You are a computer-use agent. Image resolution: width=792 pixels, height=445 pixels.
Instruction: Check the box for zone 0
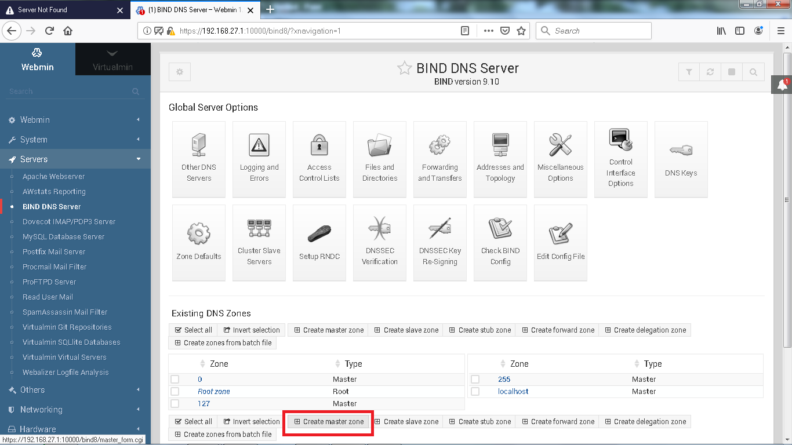(175, 379)
